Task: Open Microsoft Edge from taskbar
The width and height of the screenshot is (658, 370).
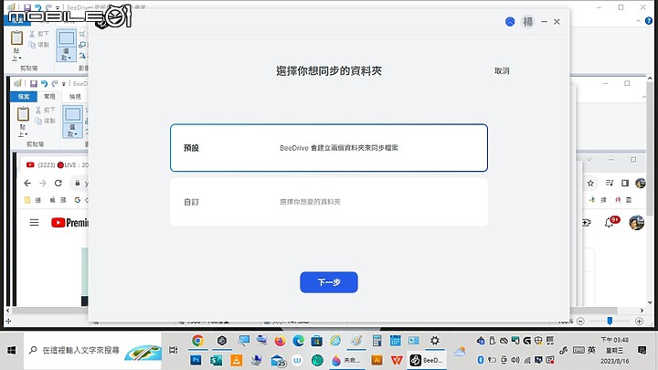Action: [298, 341]
